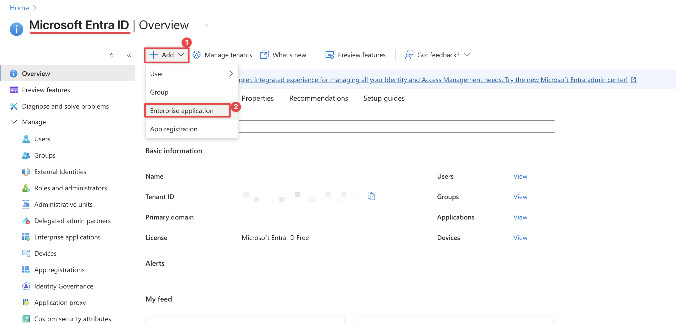Viewport: 676px width, 324px height.
Task: View Applications count link
Action: click(520, 217)
